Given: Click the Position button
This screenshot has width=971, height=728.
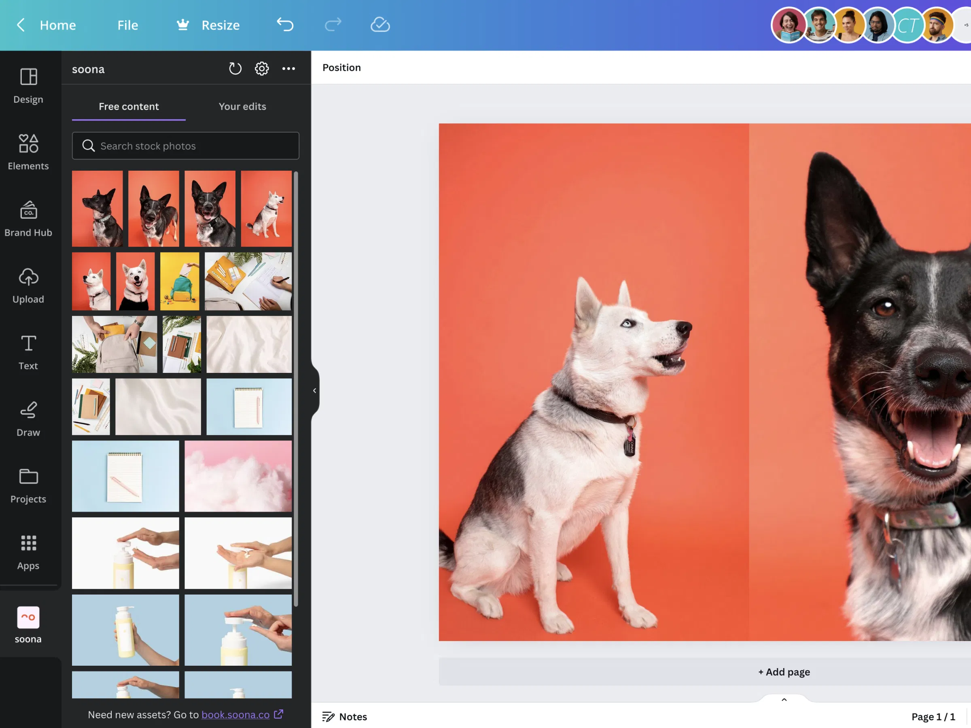Looking at the screenshot, I should [341, 68].
